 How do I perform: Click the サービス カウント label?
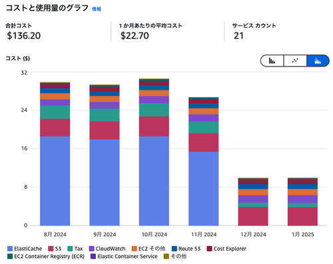[254, 26]
